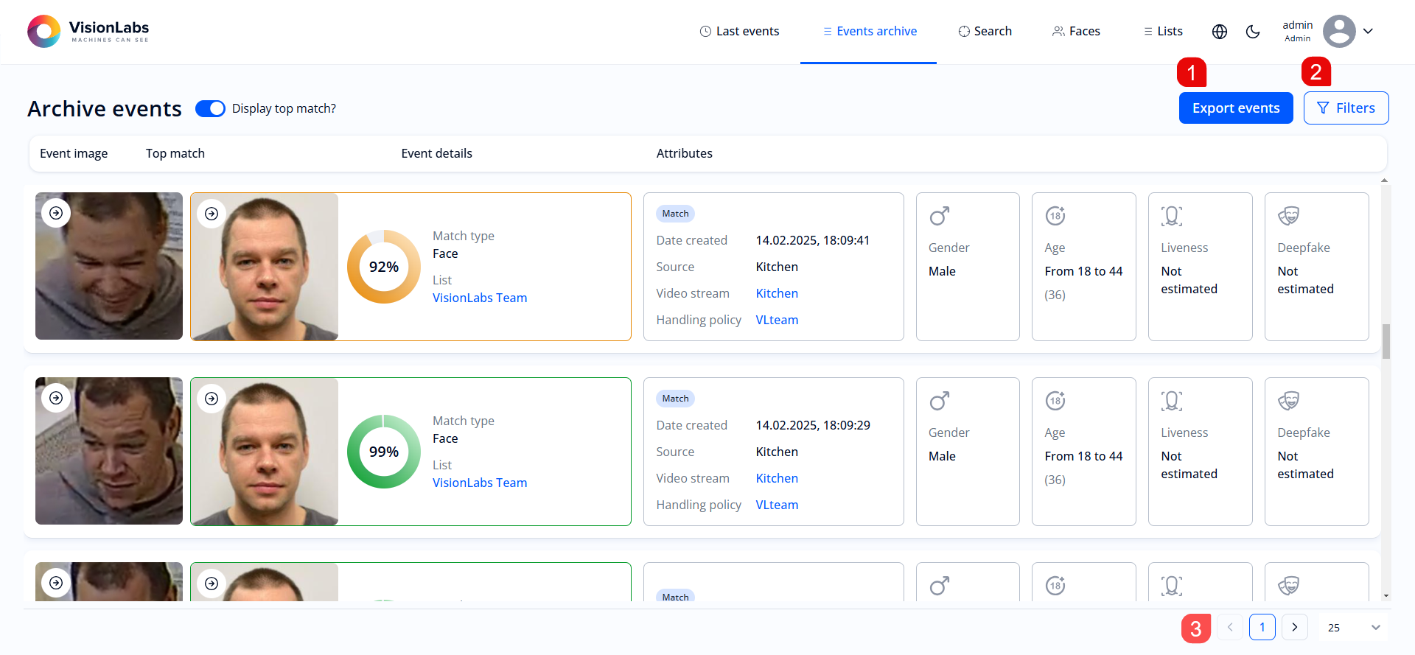Open the 25 per page dropdown

(1354, 628)
